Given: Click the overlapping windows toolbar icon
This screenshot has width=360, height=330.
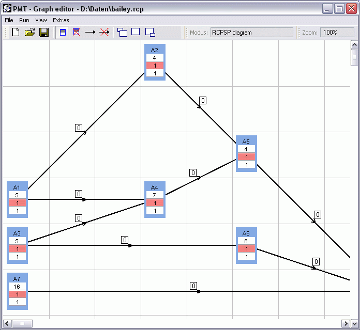Looking at the screenshot, I should click(123, 33).
